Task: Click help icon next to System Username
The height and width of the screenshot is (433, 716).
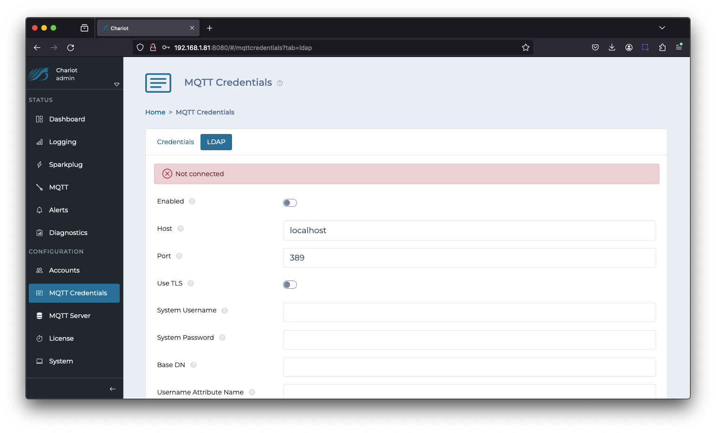Action: point(225,311)
